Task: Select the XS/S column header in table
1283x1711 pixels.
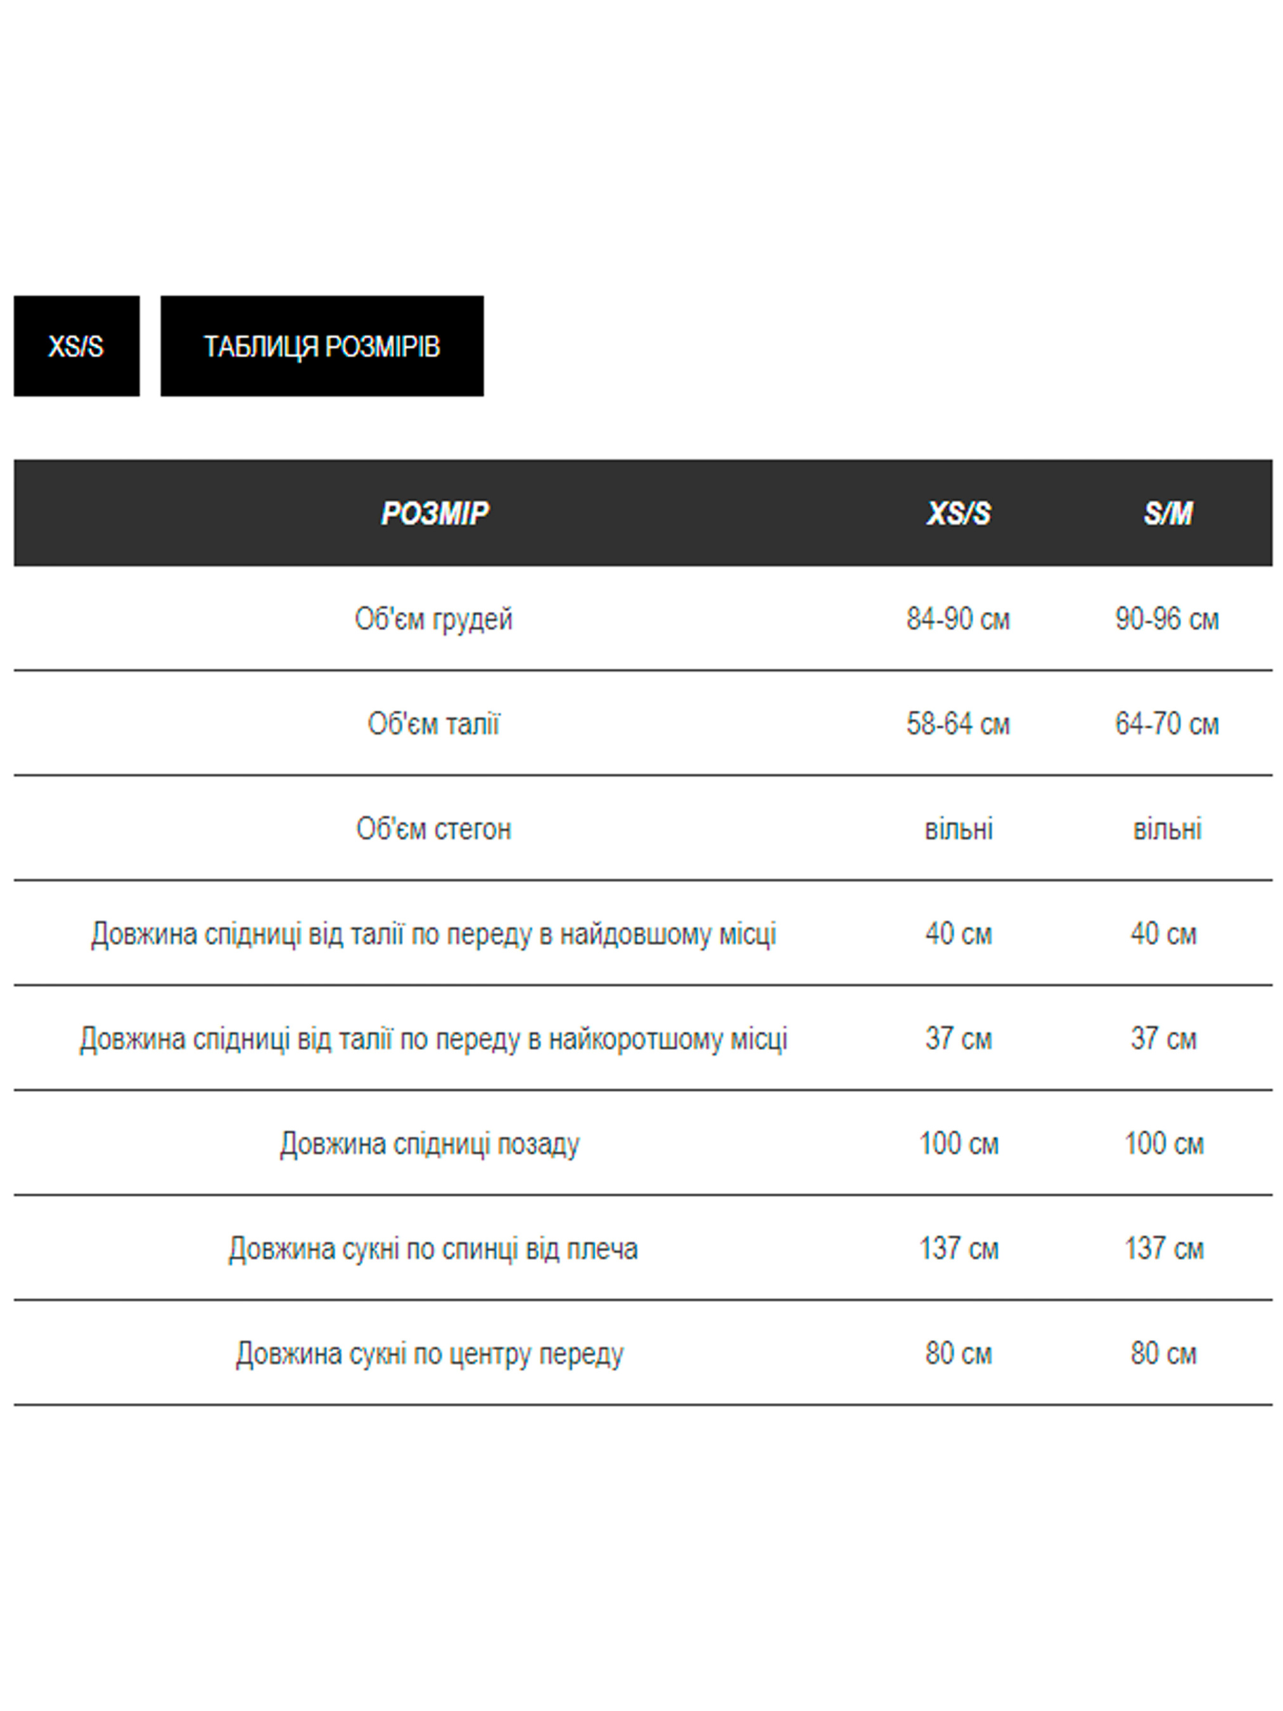Action: tap(958, 513)
